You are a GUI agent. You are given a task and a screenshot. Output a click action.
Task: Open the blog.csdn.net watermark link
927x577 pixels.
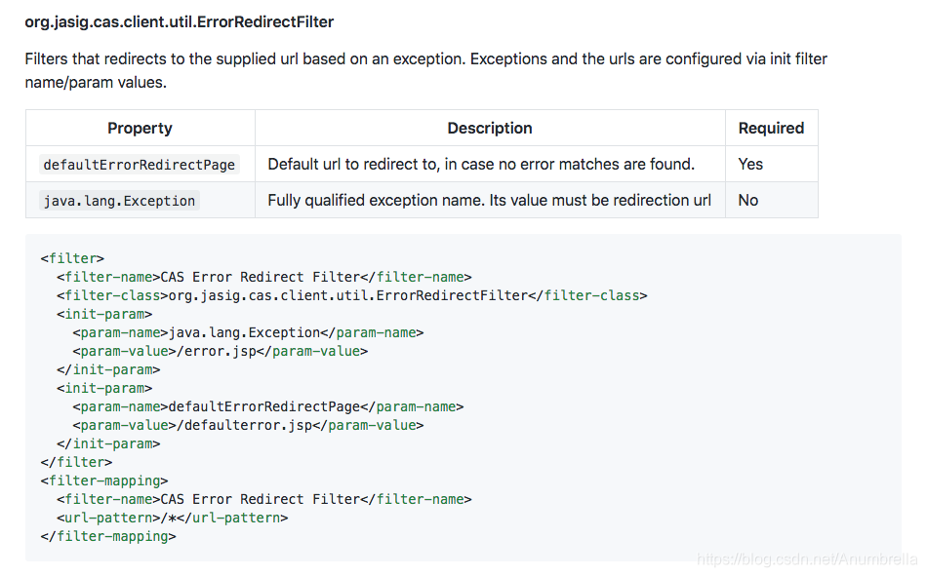point(808,559)
